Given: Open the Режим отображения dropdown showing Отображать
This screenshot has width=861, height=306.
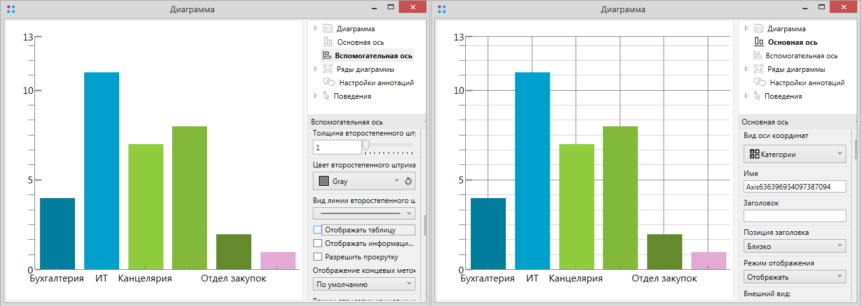Looking at the screenshot, I should pyautogui.click(x=795, y=277).
